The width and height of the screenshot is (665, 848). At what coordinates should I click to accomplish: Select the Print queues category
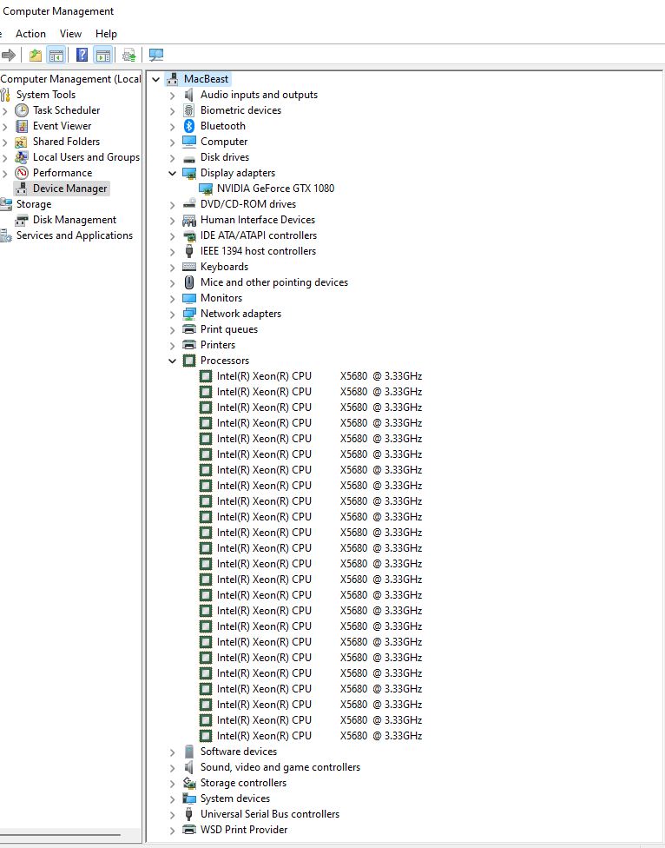pyautogui.click(x=229, y=329)
